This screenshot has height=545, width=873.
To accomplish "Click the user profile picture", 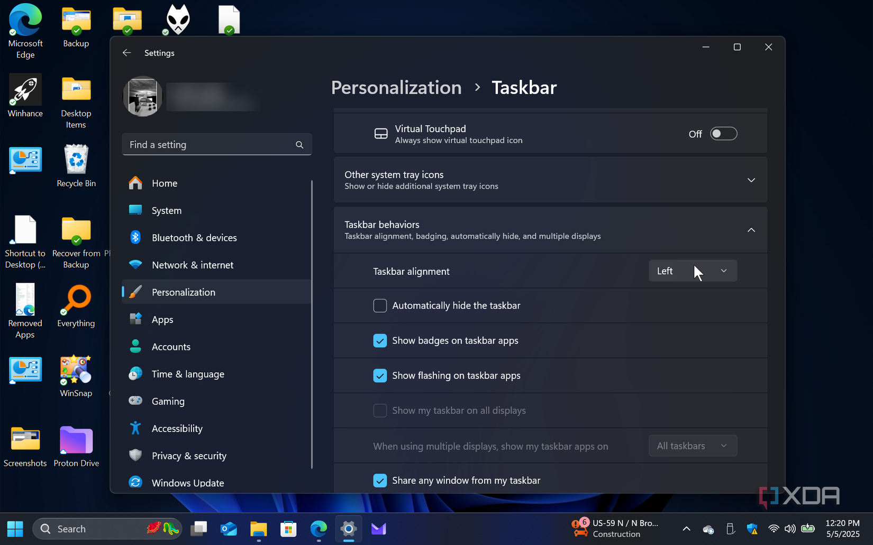I will click(143, 96).
